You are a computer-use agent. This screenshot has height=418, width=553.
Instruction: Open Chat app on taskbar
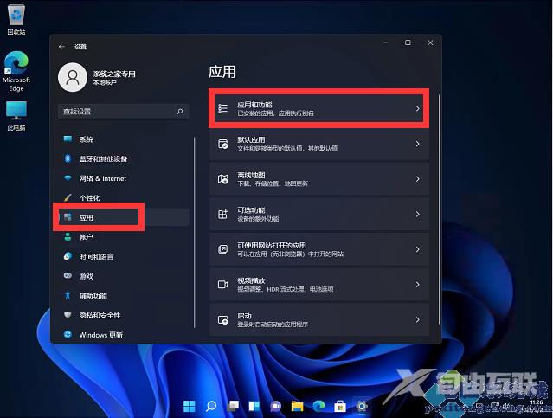tap(276, 407)
